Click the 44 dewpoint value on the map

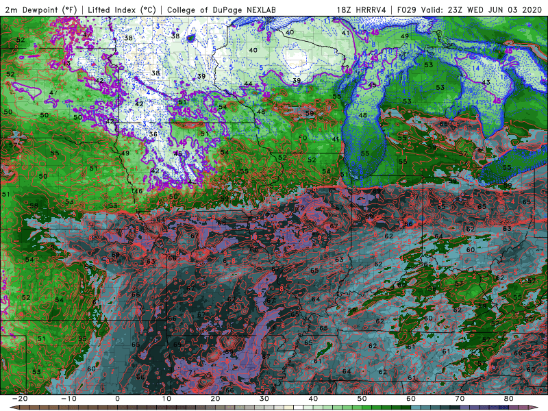[248, 84]
